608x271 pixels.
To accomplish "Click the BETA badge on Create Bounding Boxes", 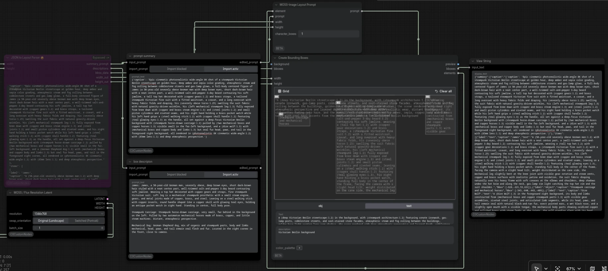I will [278, 256].
